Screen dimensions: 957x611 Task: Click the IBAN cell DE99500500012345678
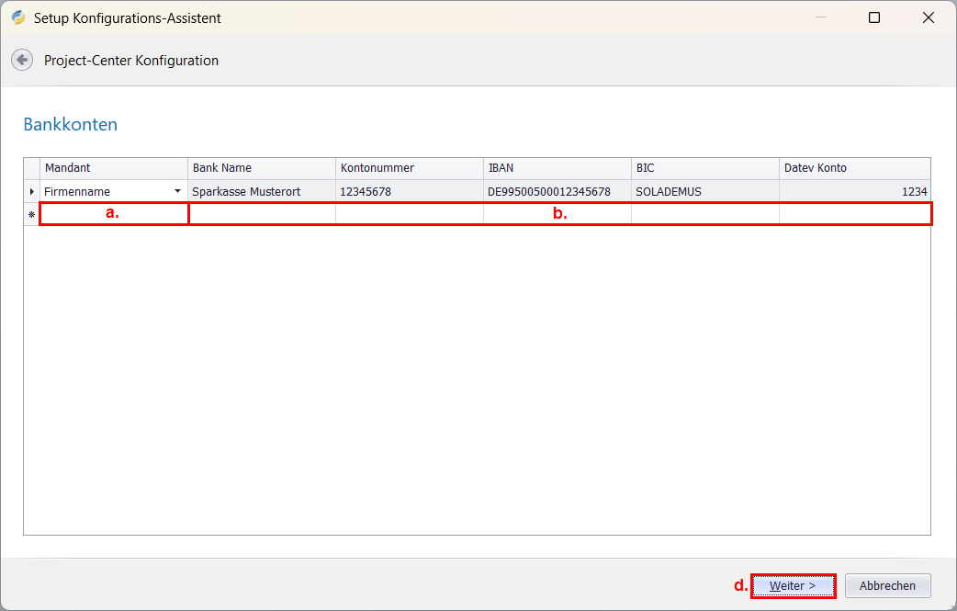(x=557, y=191)
